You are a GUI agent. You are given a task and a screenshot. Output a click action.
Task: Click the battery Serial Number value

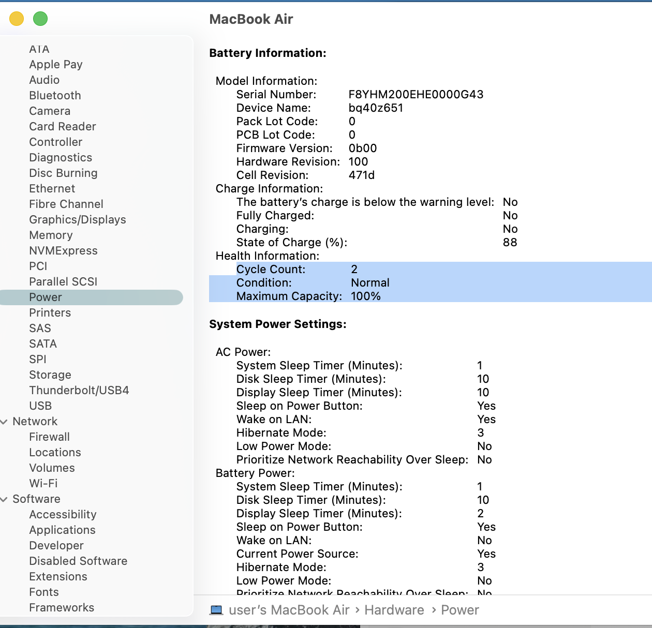pyautogui.click(x=416, y=95)
